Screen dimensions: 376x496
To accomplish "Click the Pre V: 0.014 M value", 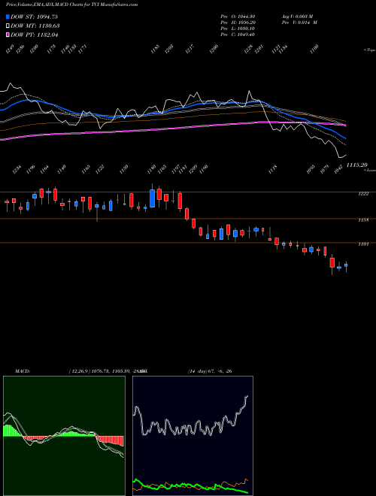I will coord(299,23).
